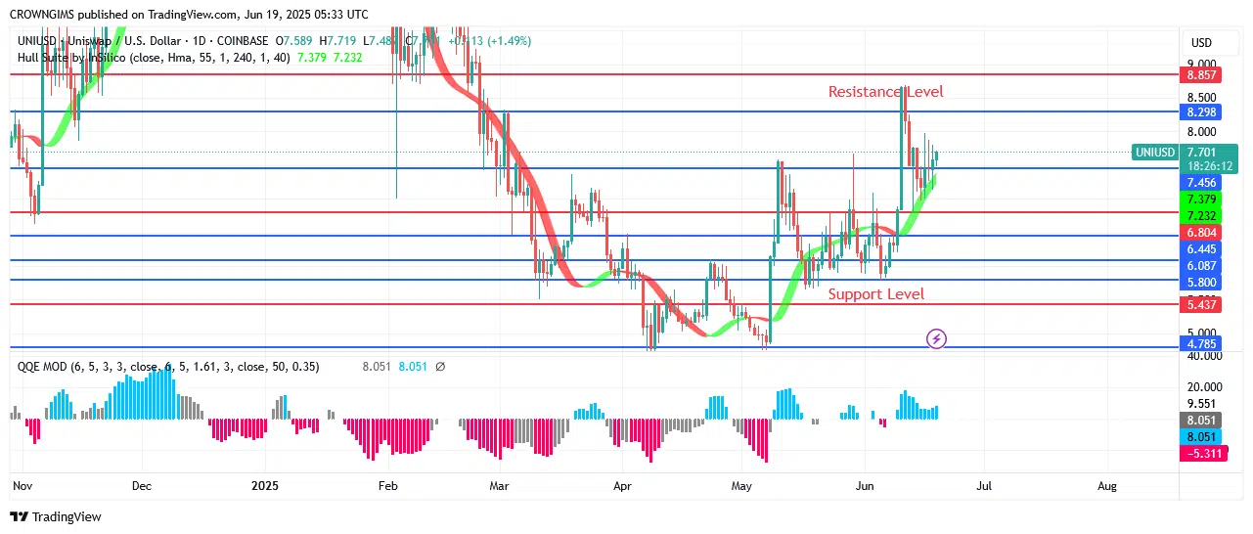Click the Mar label on time axis
Screen dimensions: 1253x534
[x=500, y=485]
